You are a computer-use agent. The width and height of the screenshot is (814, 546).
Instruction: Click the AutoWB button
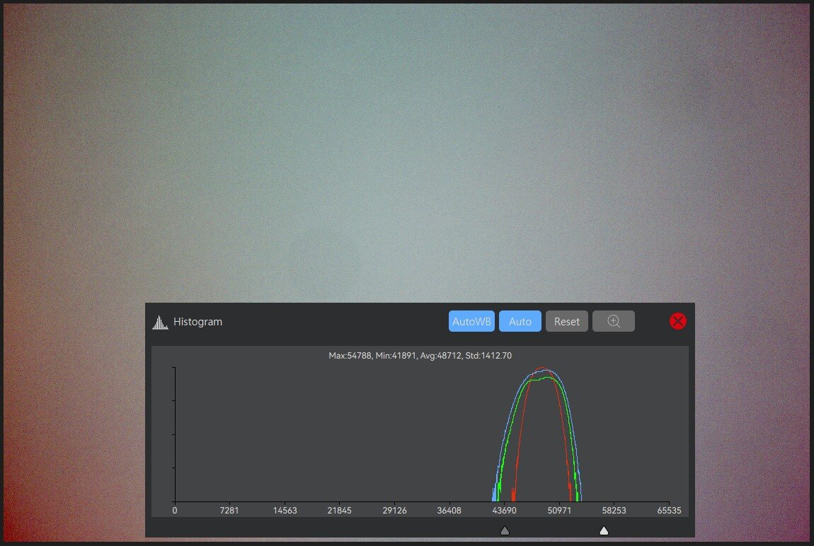[471, 322]
